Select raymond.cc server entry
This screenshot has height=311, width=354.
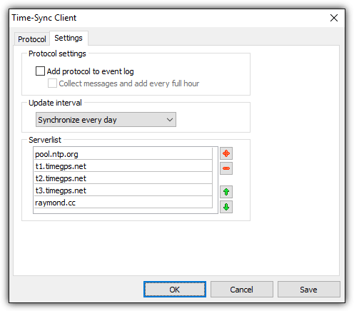123,203
